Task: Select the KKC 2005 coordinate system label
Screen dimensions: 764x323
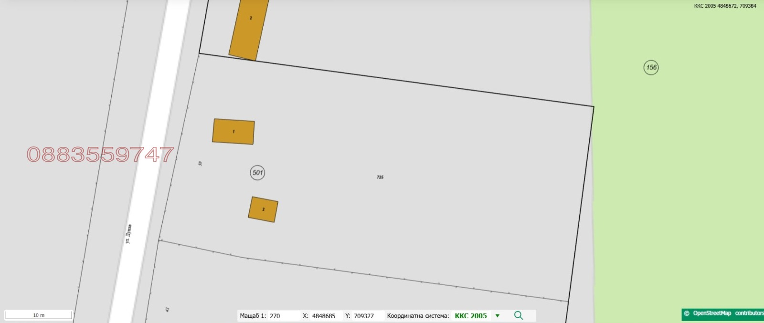Action: [470, 316]
